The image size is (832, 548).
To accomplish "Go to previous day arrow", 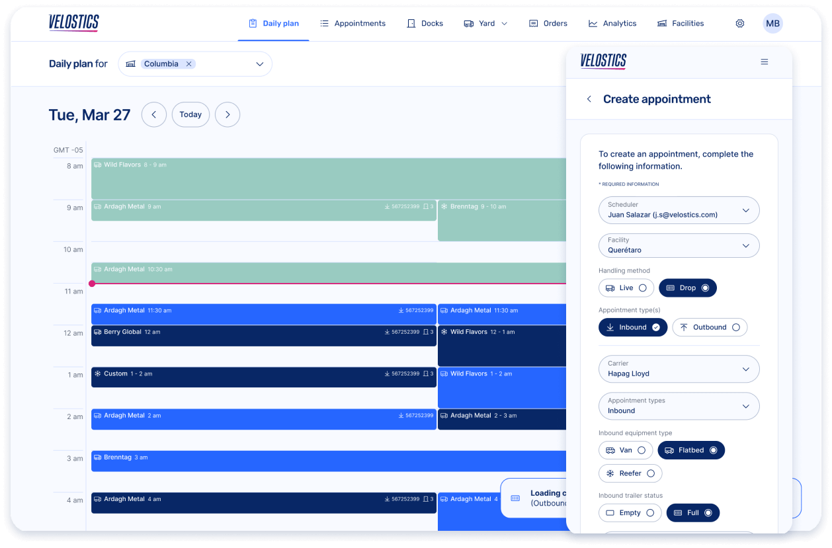I will pyautogui.click(x=153, y=114).
